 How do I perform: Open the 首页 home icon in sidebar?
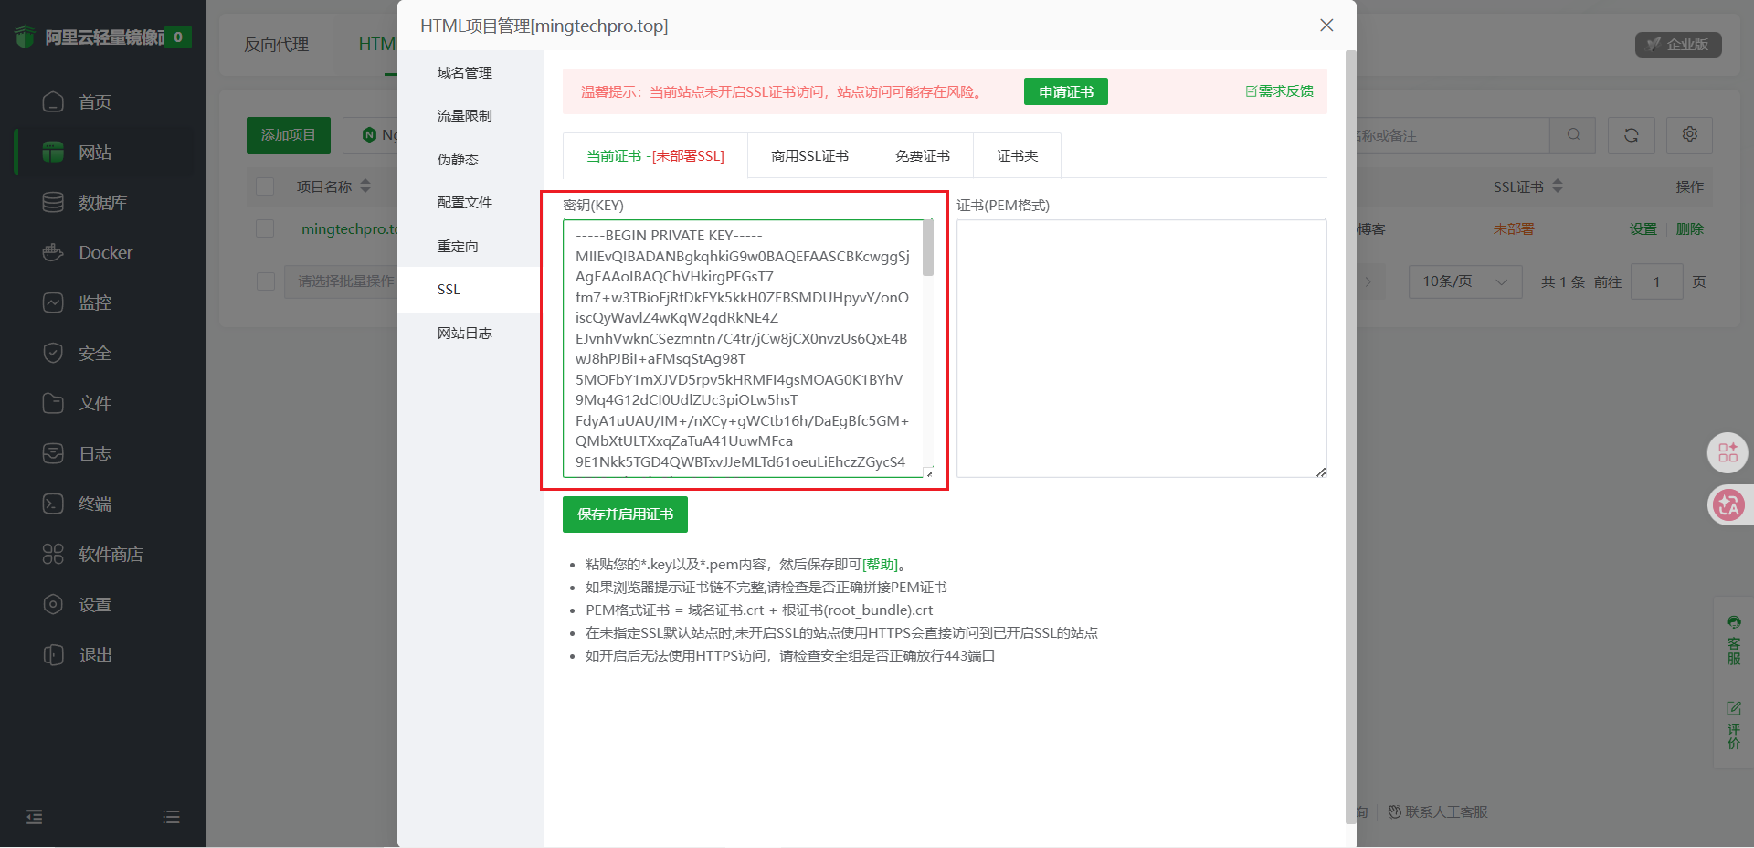pyautogui.click(x=53, y=101)
